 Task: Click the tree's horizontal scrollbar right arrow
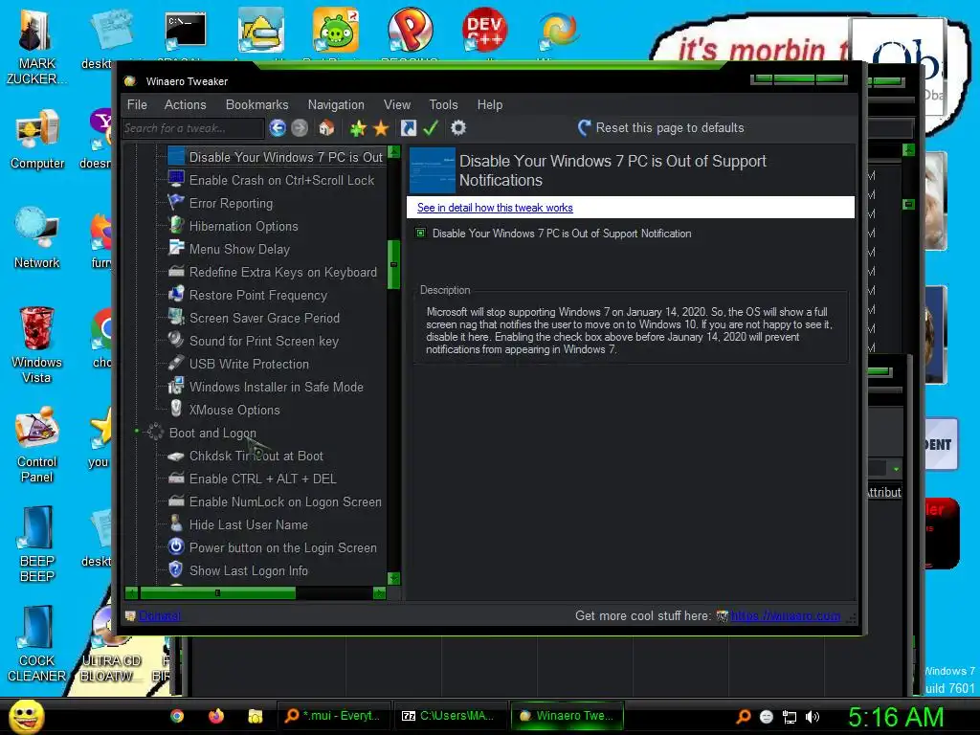379,592
